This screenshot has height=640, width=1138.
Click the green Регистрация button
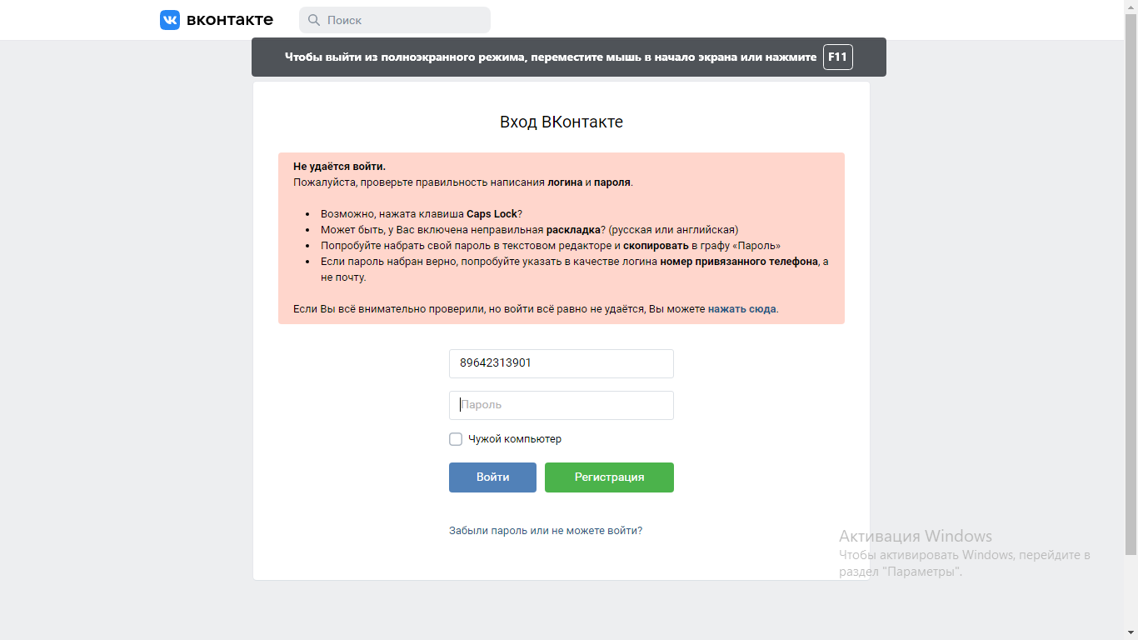609,477
